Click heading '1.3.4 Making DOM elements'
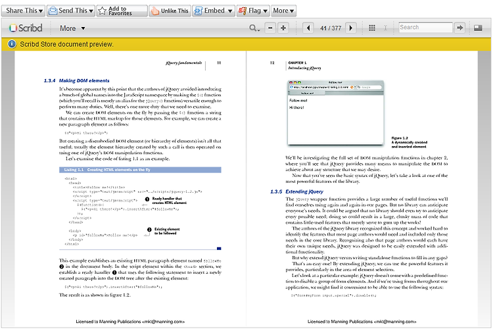This screenshot has height=329, width=493. click(x=77, y=81)
